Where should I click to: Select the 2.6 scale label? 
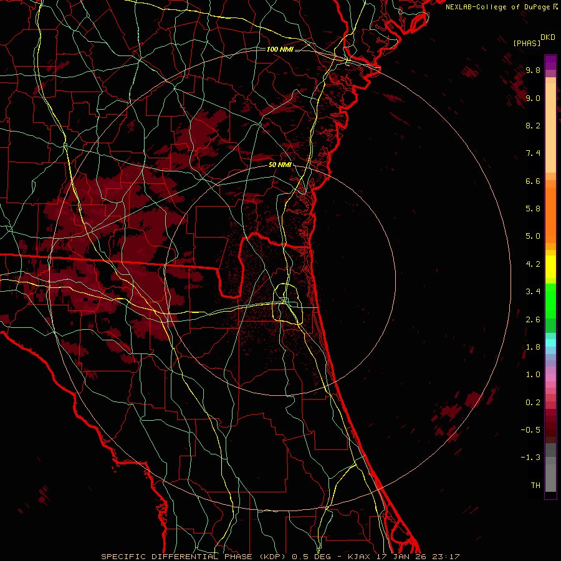point(533,320)
